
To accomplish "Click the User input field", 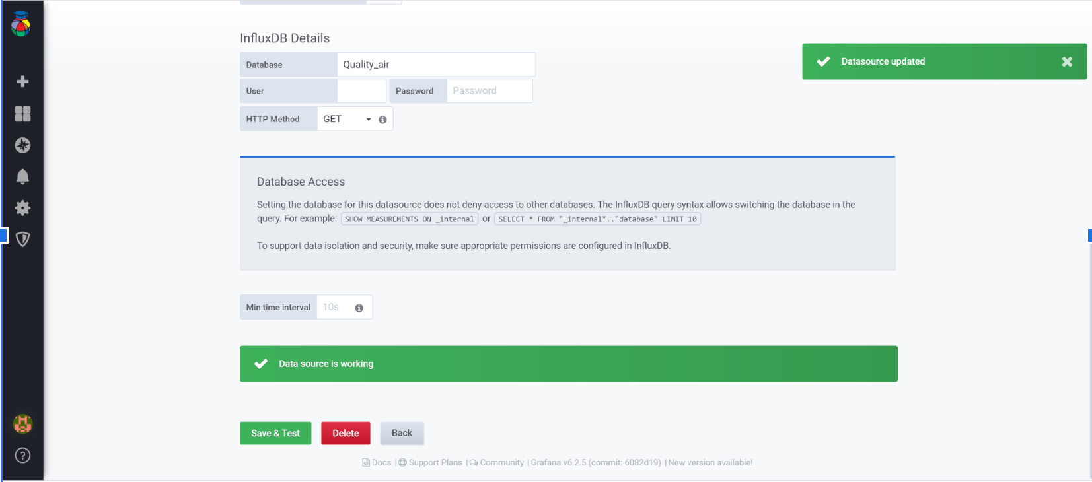I will (361, 91).
